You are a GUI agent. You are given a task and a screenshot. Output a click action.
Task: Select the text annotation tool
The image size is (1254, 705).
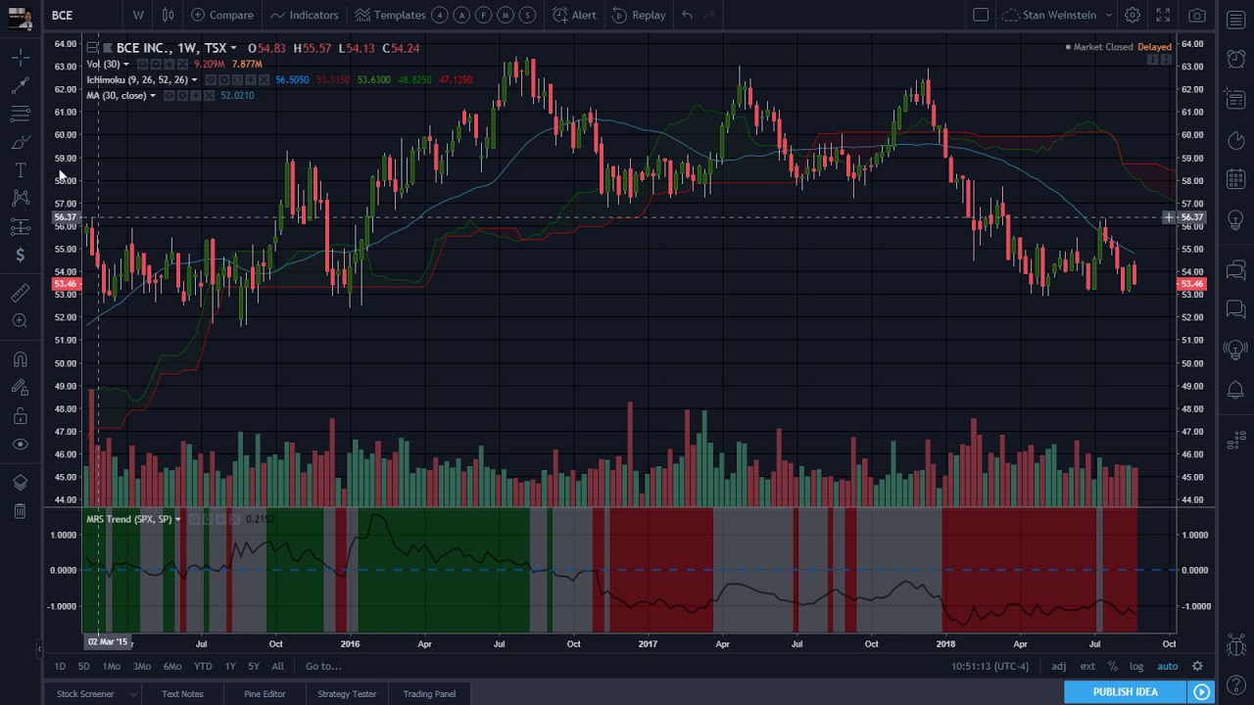coord(20,171)
